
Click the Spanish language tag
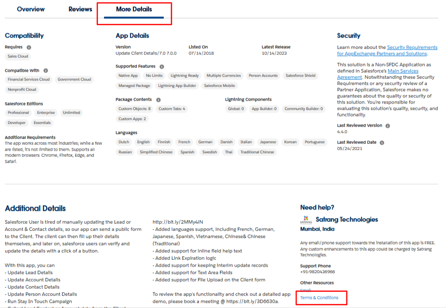pos(187,152)
